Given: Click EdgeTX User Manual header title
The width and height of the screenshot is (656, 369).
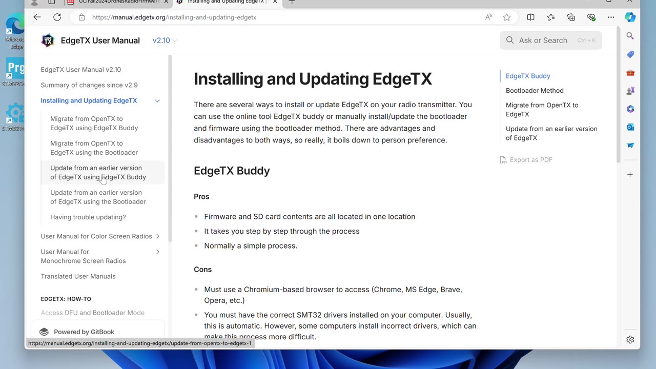Looking at the screenshot, I should [100, 40].
